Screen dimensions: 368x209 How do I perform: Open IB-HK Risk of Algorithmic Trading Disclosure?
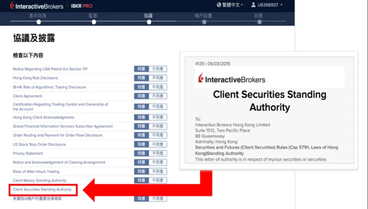click(49, 87)
